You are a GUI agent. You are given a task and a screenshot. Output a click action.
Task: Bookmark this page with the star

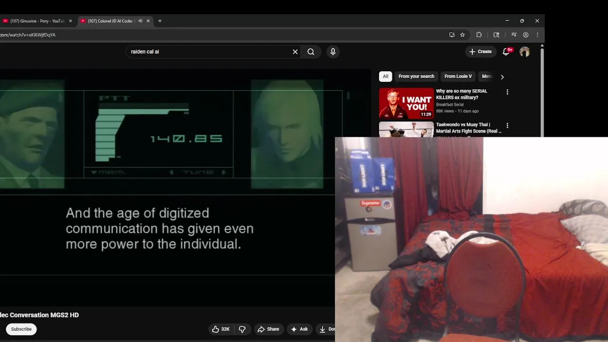click(462, 35)
